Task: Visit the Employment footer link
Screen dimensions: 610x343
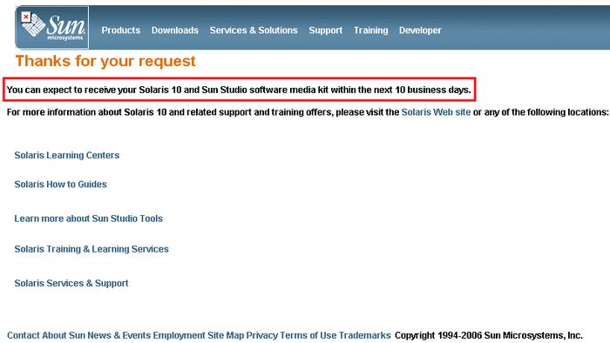Action: (x=179, y=335)
